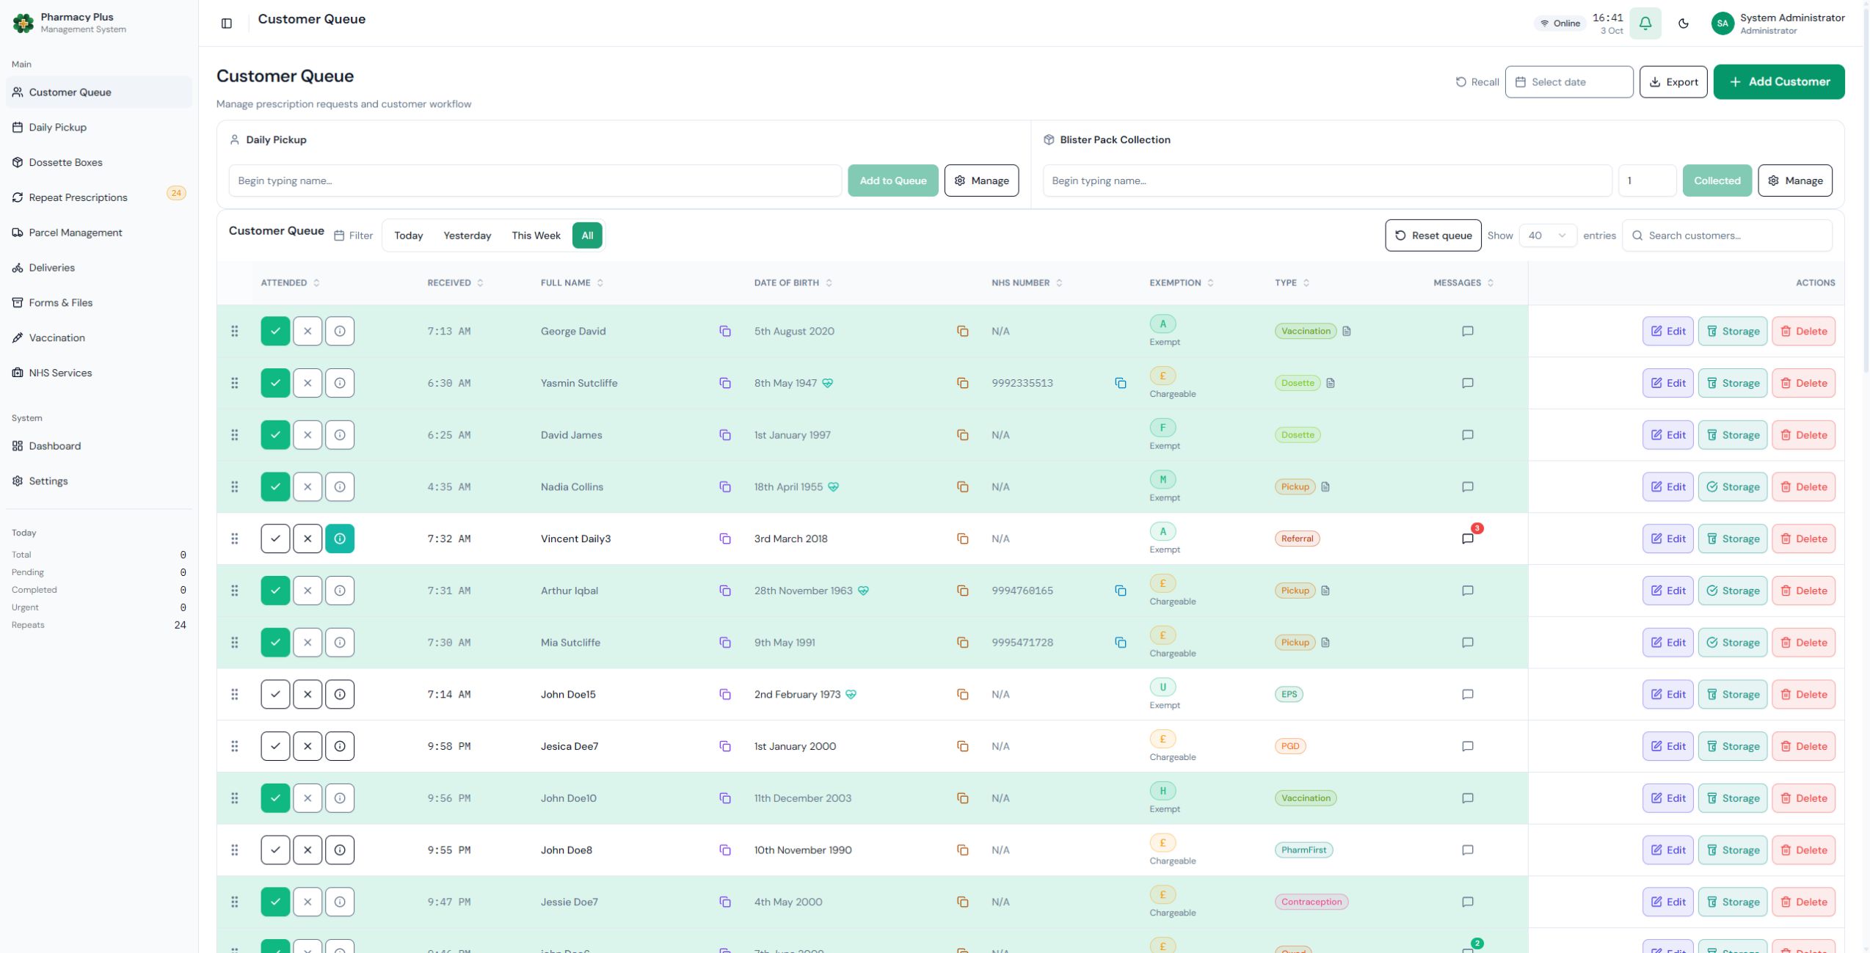Mark John Doe15 as attended
The width and height of the screenshot is (1870, 953).
coord(275,695)
